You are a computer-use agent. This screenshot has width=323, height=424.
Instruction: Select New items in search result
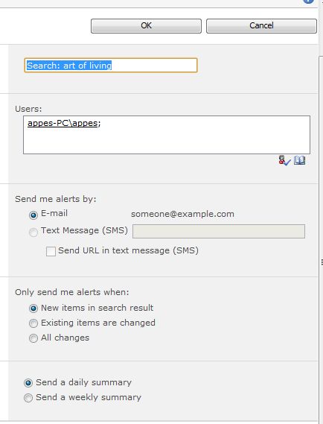pyautogui.click(x=33, y=308)
